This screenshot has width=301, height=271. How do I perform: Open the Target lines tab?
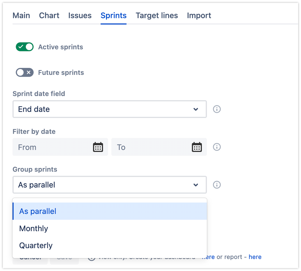click(x=157, y=15)
